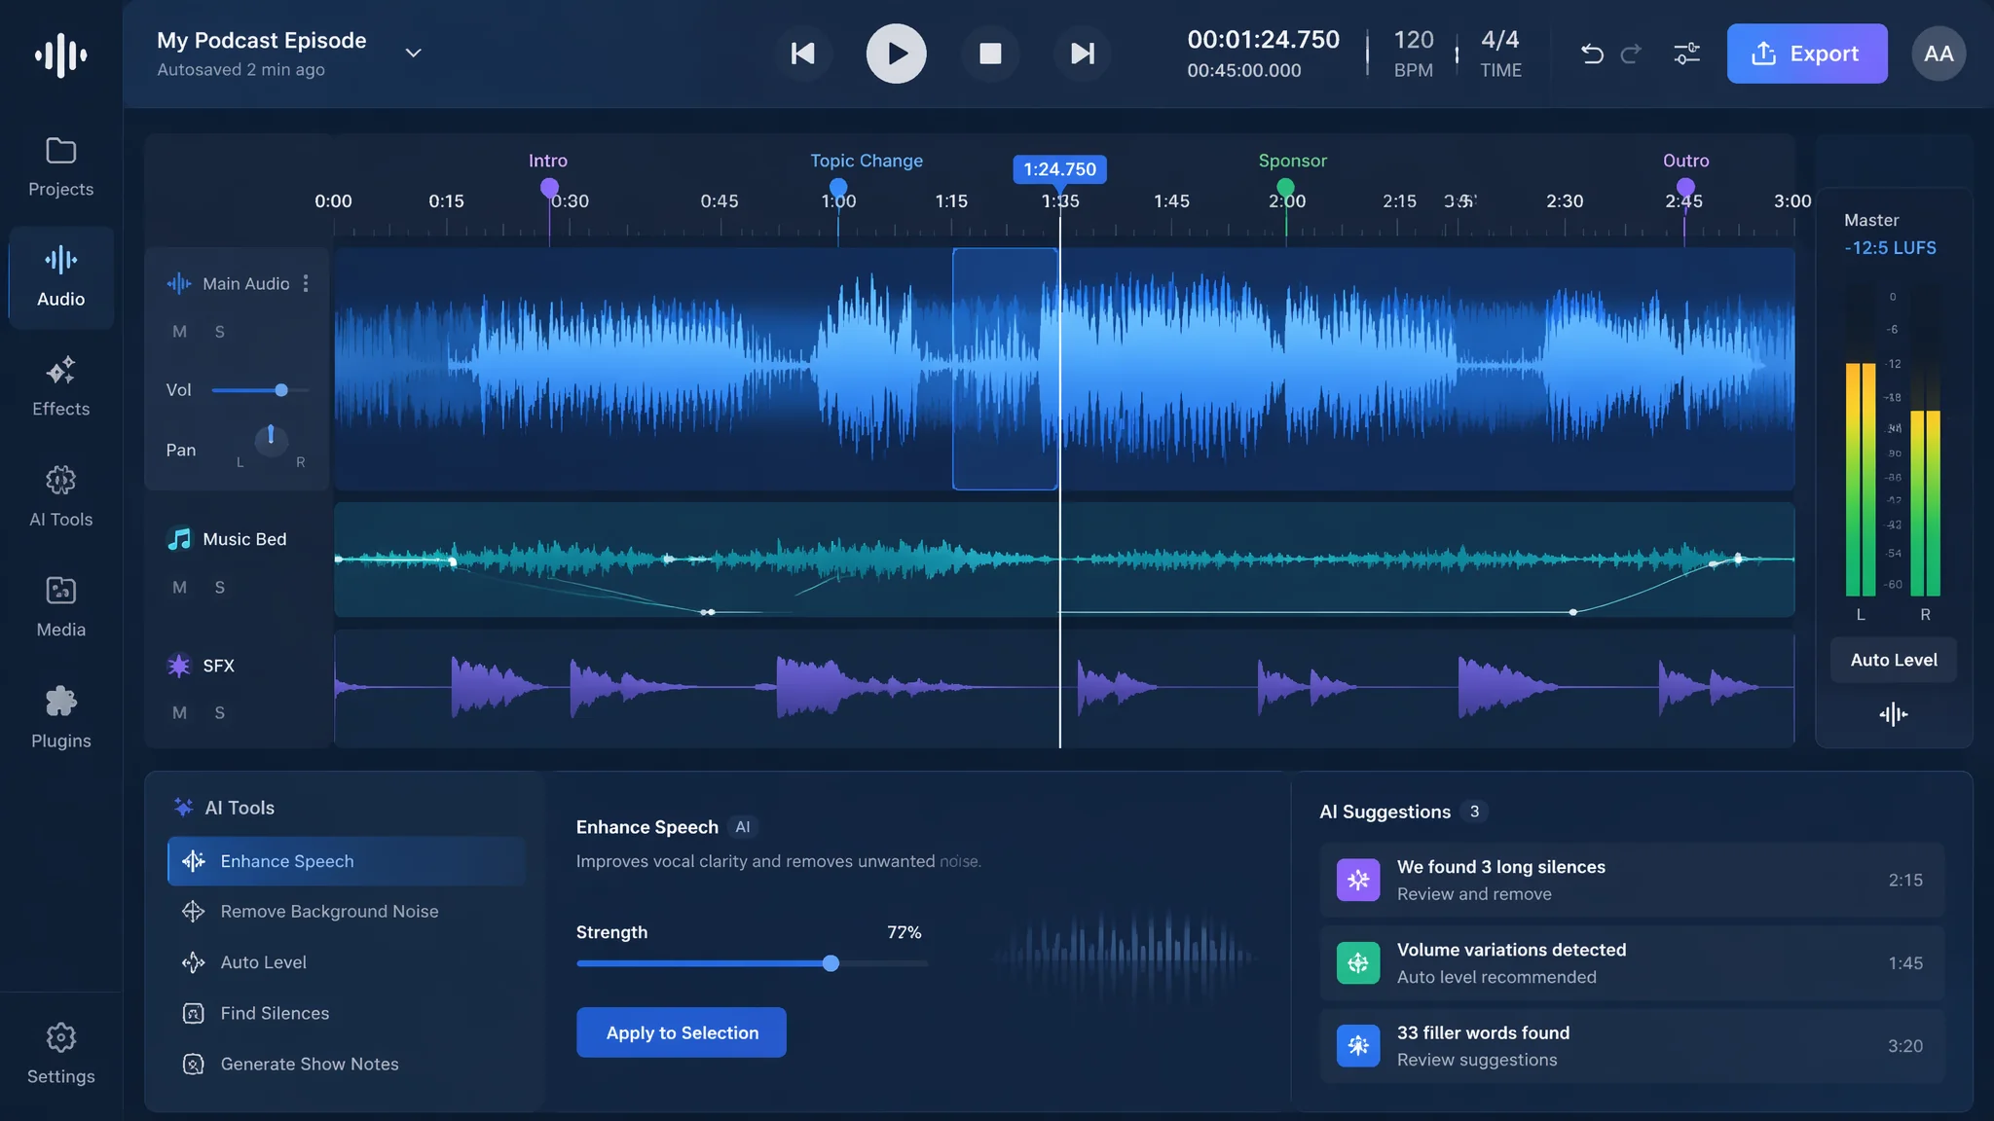Viewport: 1994px width, 1121px height.
Task: Mute the Main Audio track
Action: pos(179,332)
